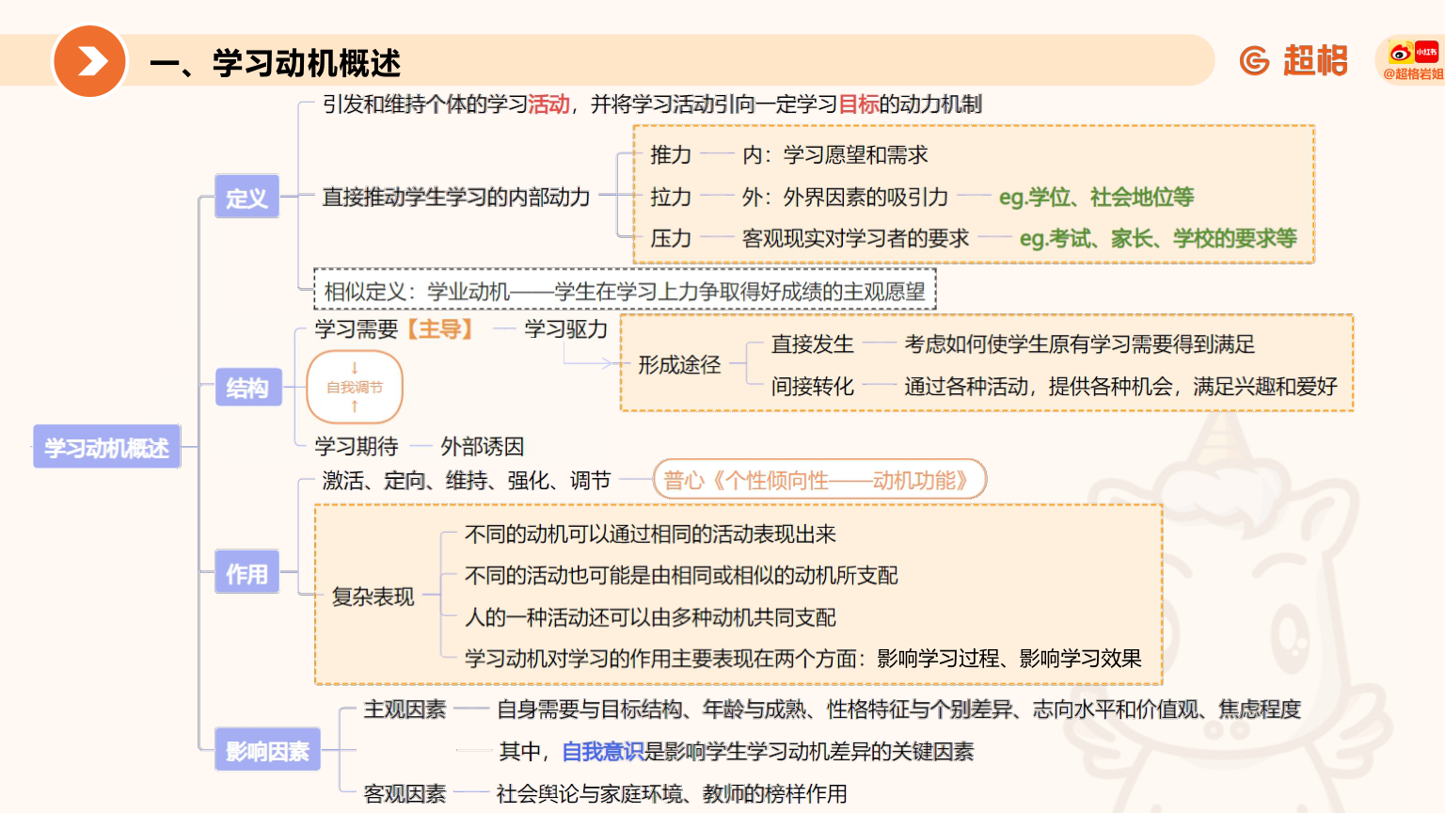Click the 学习动机概述 root node
Screen dimensions: 1445x813
[105, 447]
